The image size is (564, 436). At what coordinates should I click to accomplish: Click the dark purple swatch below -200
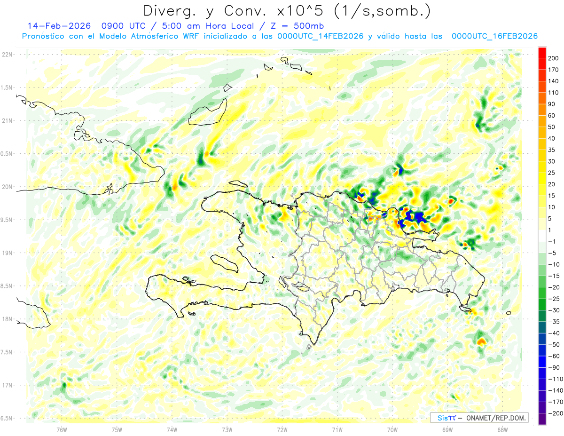pos(542,419)
